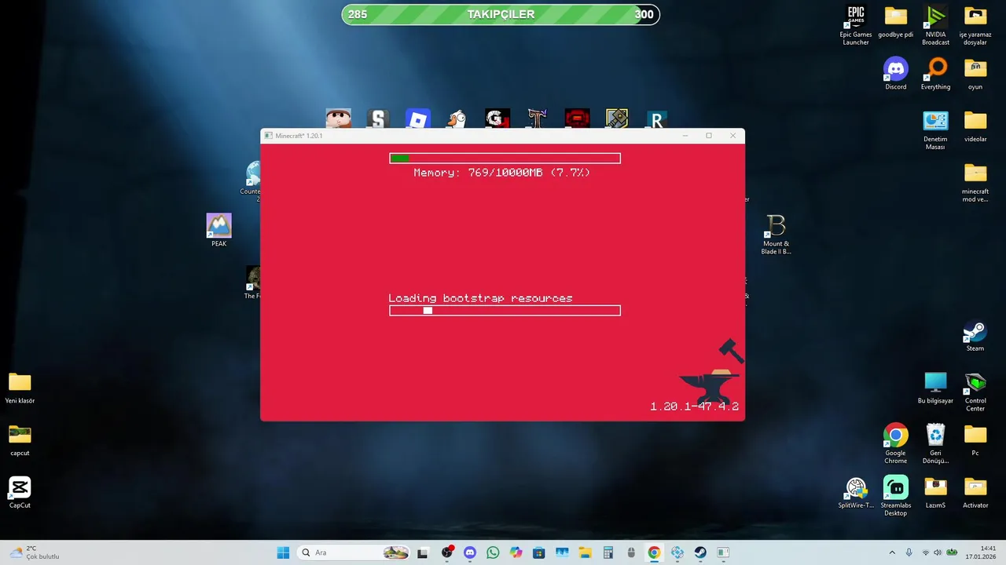Open Epic Games Launcher desktop shortcut

click(856, 25)
